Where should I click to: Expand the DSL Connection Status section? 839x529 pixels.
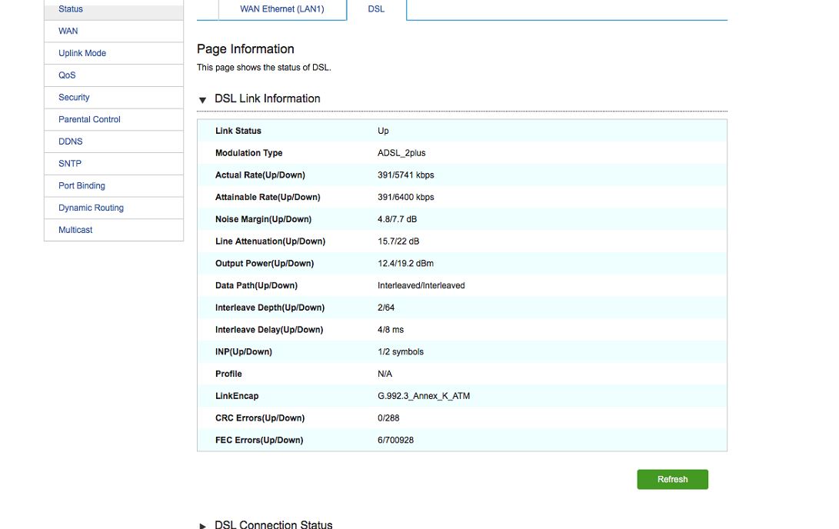coord(203,525)
